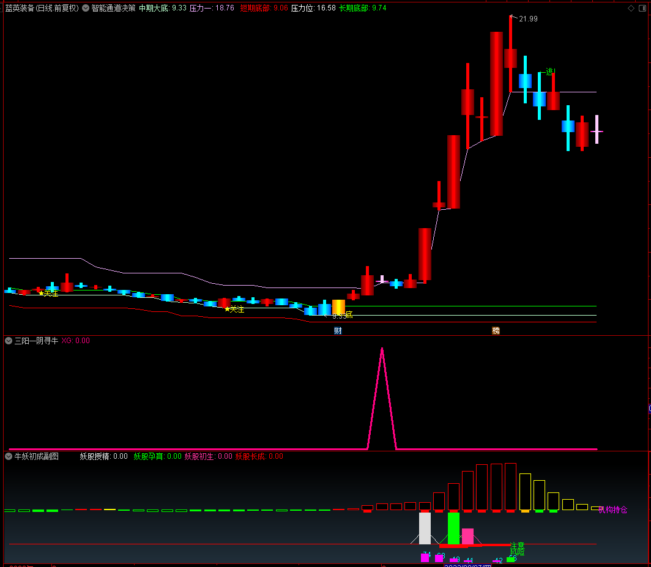Click the pink bar beside the green bar
Image resolution: width=651 pixels, height=567 pixels.
point(467,536)
